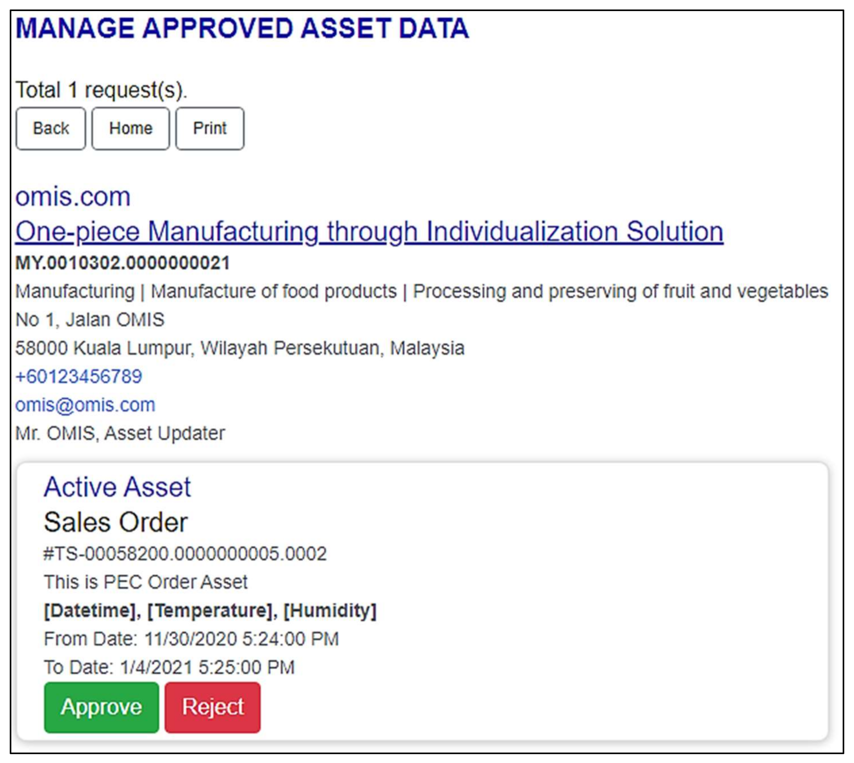The width and height of the screenshot is (854, 763).
Task: Click asset ID #TS-00058200.0000000005.0002
Action: (x=185, y=553)
